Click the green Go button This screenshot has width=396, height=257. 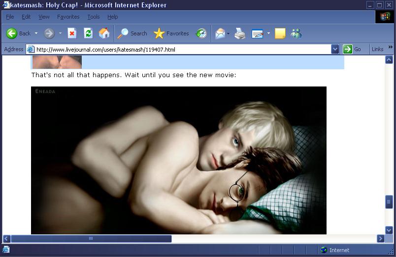(x=352, y=49)
